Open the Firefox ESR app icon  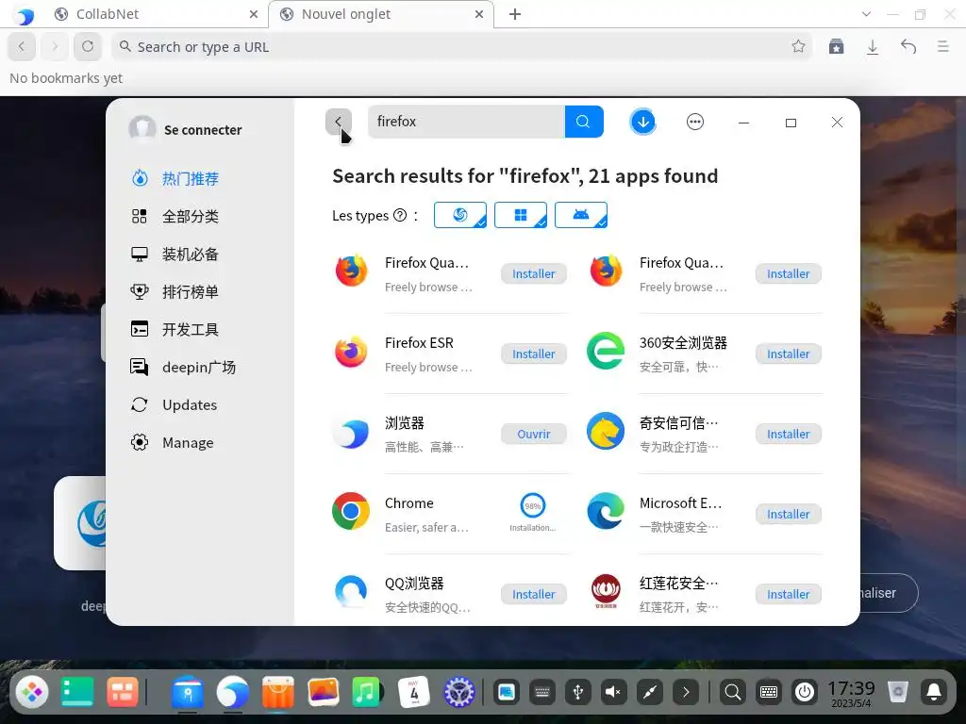[351, 352]
